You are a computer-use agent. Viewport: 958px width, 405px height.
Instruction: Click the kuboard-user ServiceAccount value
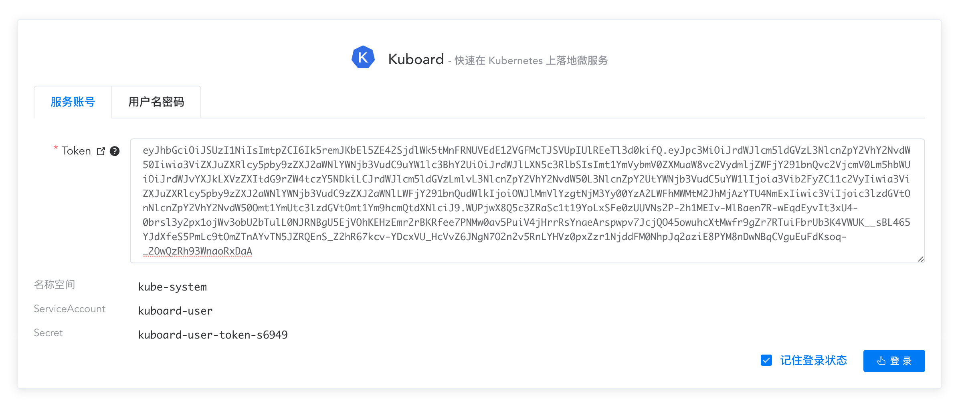point(175,310)
